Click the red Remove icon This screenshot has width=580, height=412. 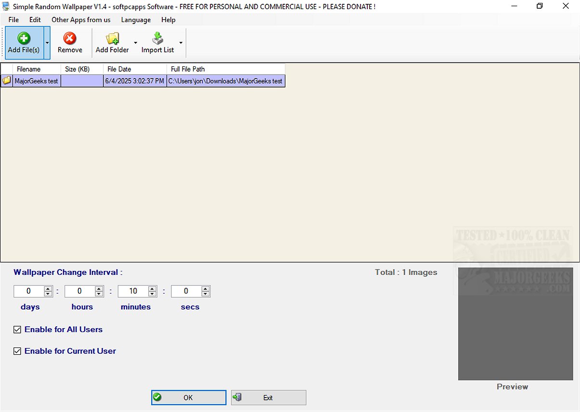(70, 38)
